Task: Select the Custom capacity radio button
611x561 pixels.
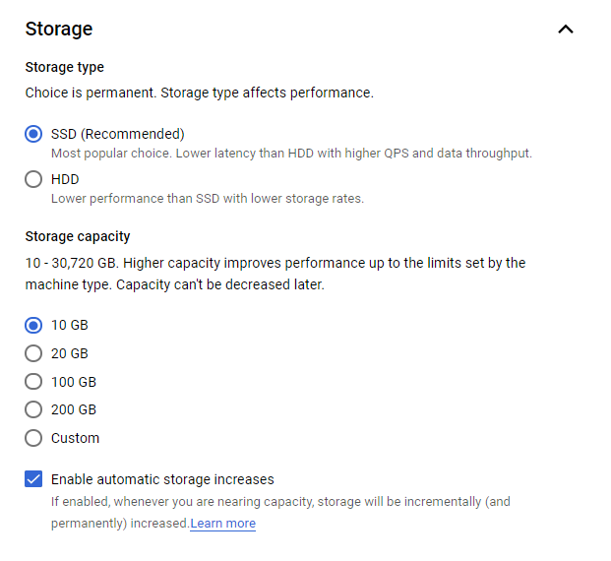Action: pos(33,438)
